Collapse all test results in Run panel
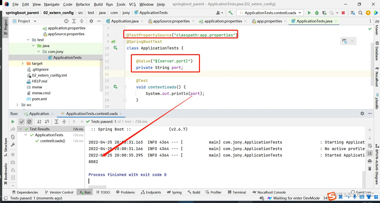The image size is (380, 203). [x=64, y=122]
